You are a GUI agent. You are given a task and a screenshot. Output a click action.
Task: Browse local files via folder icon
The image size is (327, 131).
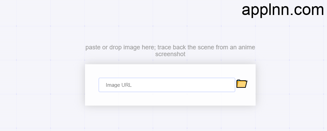242,84
